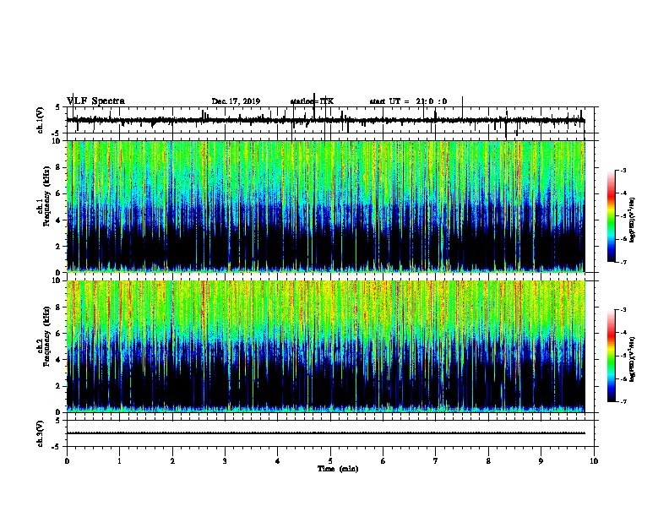The height and width of the screenshot is (517, 669).
Task: Click the time axis tick label "6"
Action: 383,461
